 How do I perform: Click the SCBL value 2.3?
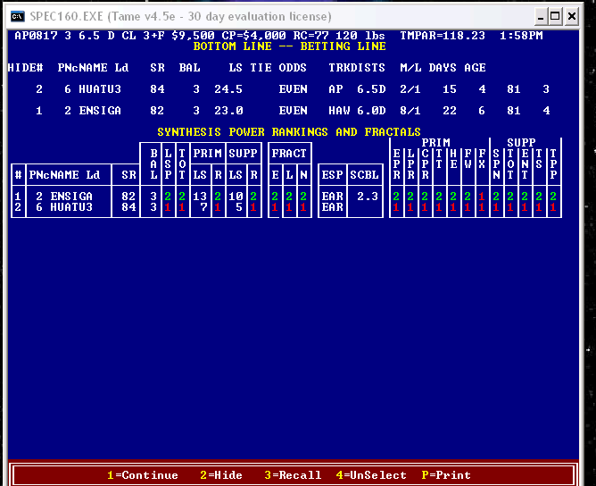click(x=368, y=197)
